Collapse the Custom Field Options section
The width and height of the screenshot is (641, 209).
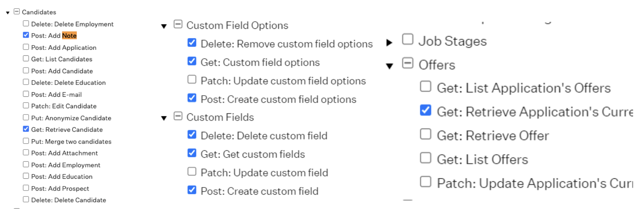(x=164, y=26)
